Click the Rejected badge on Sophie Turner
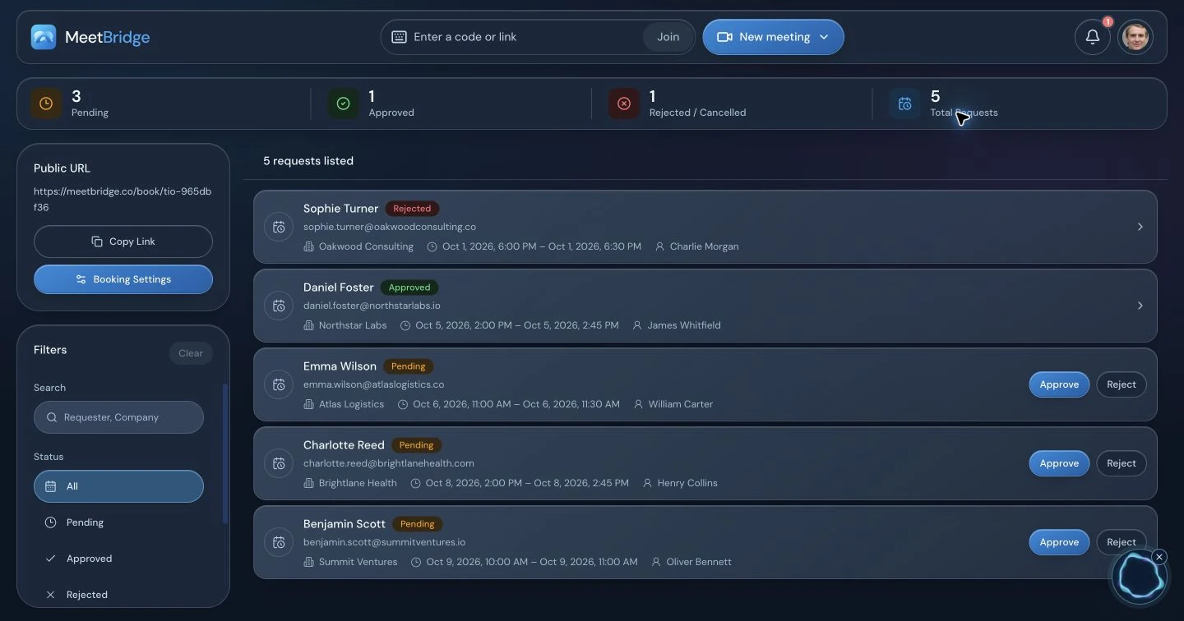Image resolution: width=1184 pixels, height=621 pixels. [412, 209]
